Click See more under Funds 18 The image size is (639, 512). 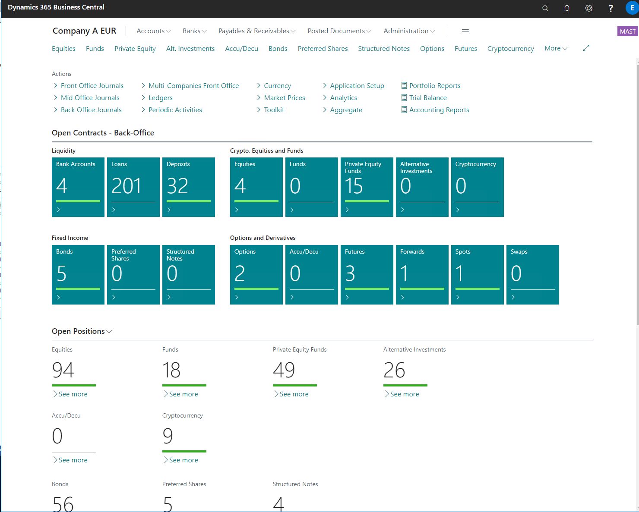(x=180, y=394)
